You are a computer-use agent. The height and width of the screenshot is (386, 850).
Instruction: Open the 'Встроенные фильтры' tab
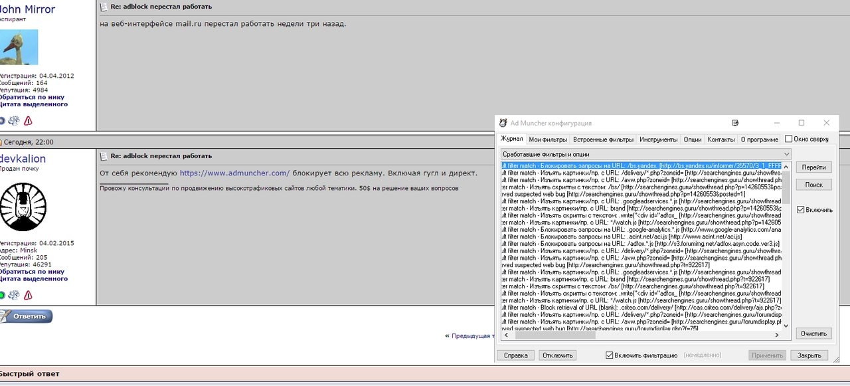[603, 140]
